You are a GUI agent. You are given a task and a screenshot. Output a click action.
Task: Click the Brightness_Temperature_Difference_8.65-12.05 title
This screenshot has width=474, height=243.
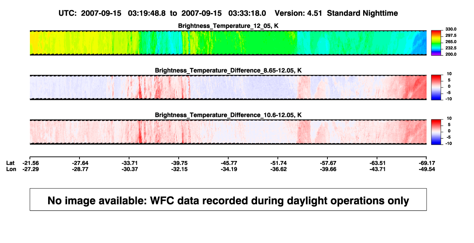coord(228,70)
